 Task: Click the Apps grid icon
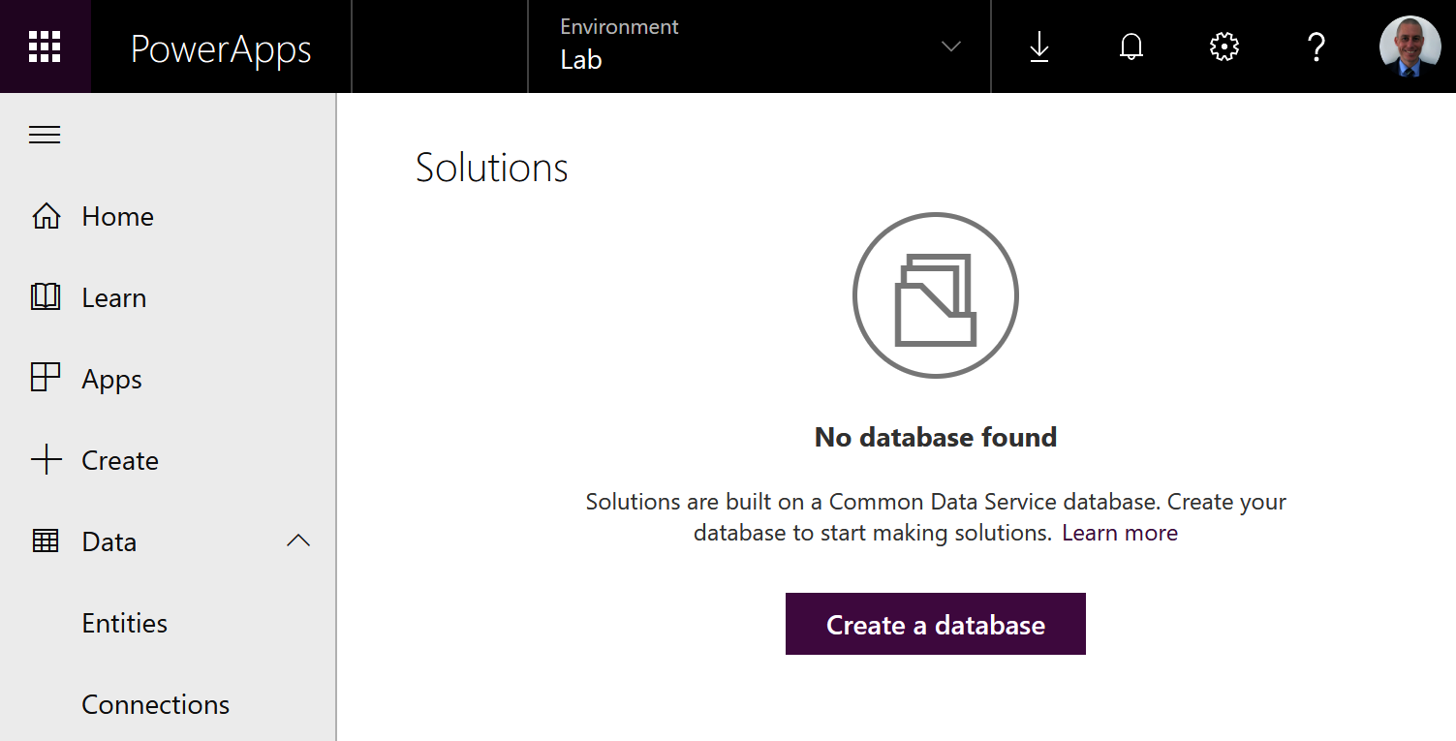point(46,378)
